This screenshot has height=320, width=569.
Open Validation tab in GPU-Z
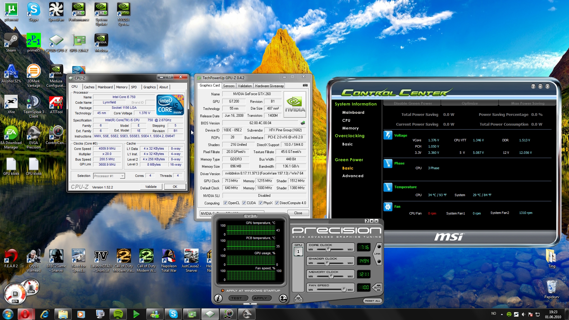coord(245,86)
